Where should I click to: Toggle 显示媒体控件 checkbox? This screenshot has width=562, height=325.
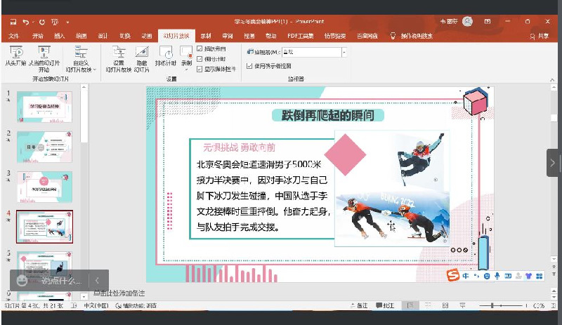click(200, 69)
